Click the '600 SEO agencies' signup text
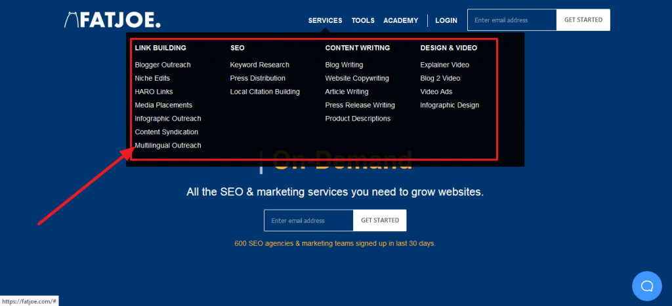Viewport: 672px width, 306px height. pos(335,244)
